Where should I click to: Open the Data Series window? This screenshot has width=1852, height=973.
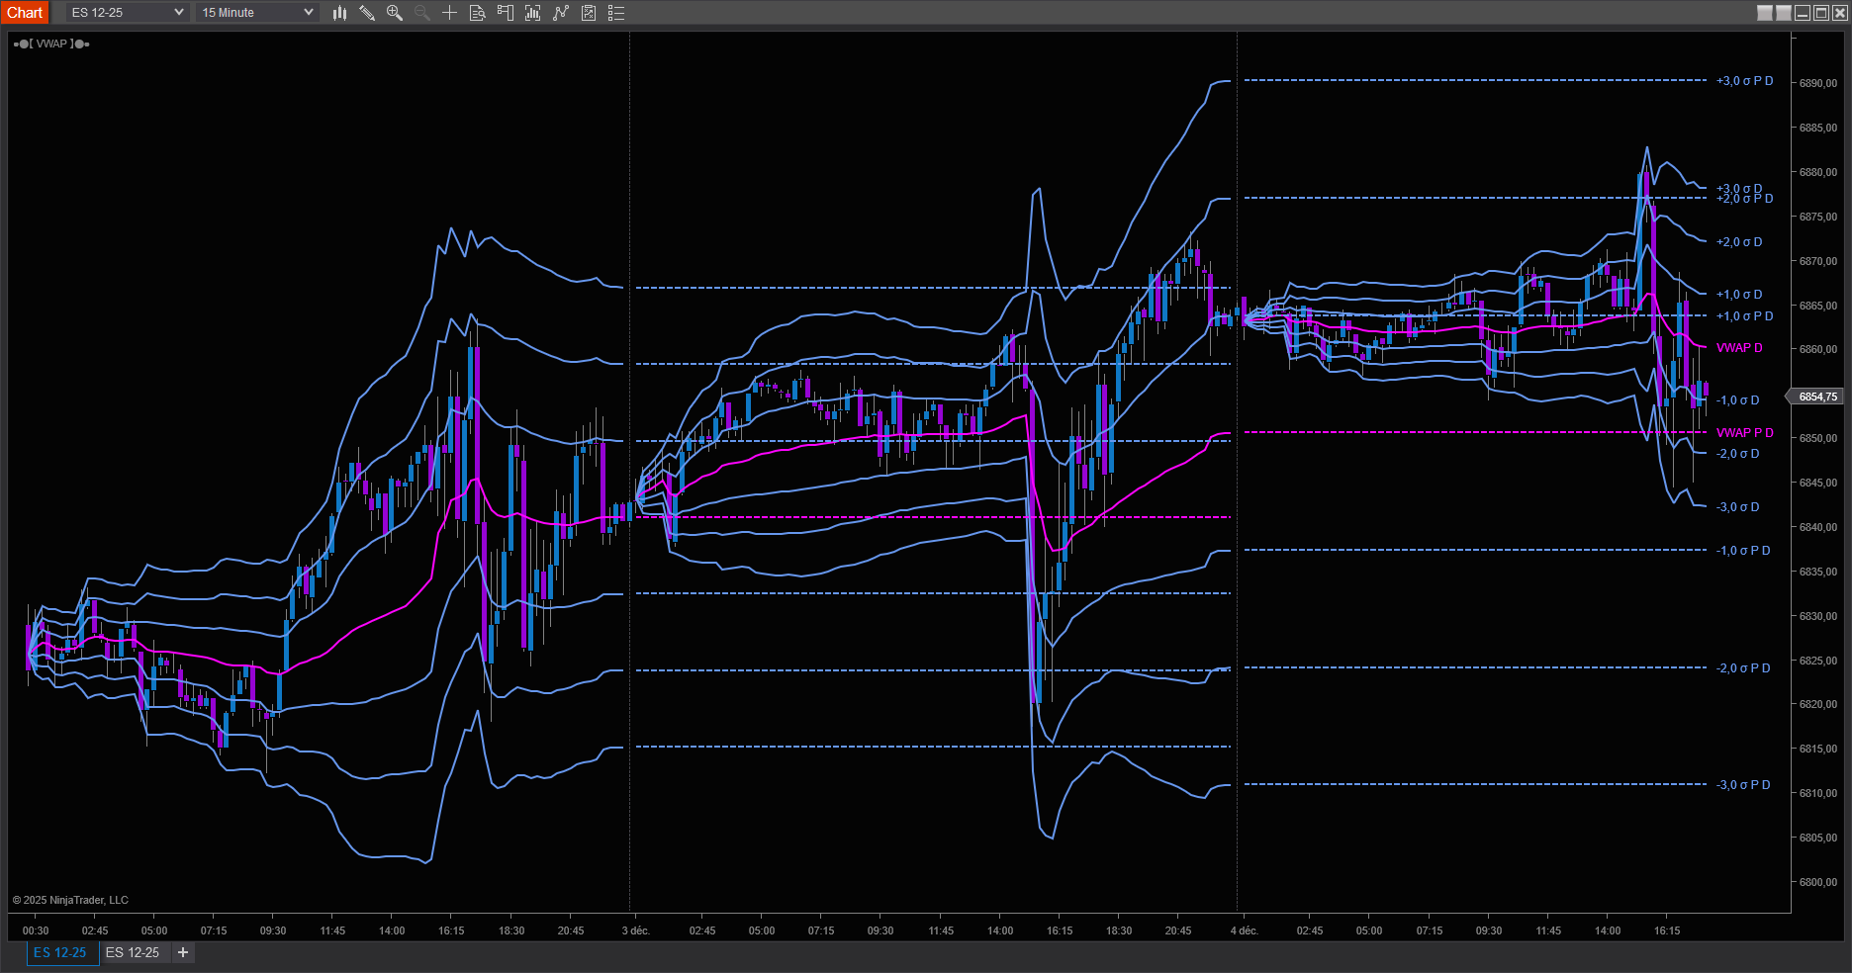pos(533,13)
